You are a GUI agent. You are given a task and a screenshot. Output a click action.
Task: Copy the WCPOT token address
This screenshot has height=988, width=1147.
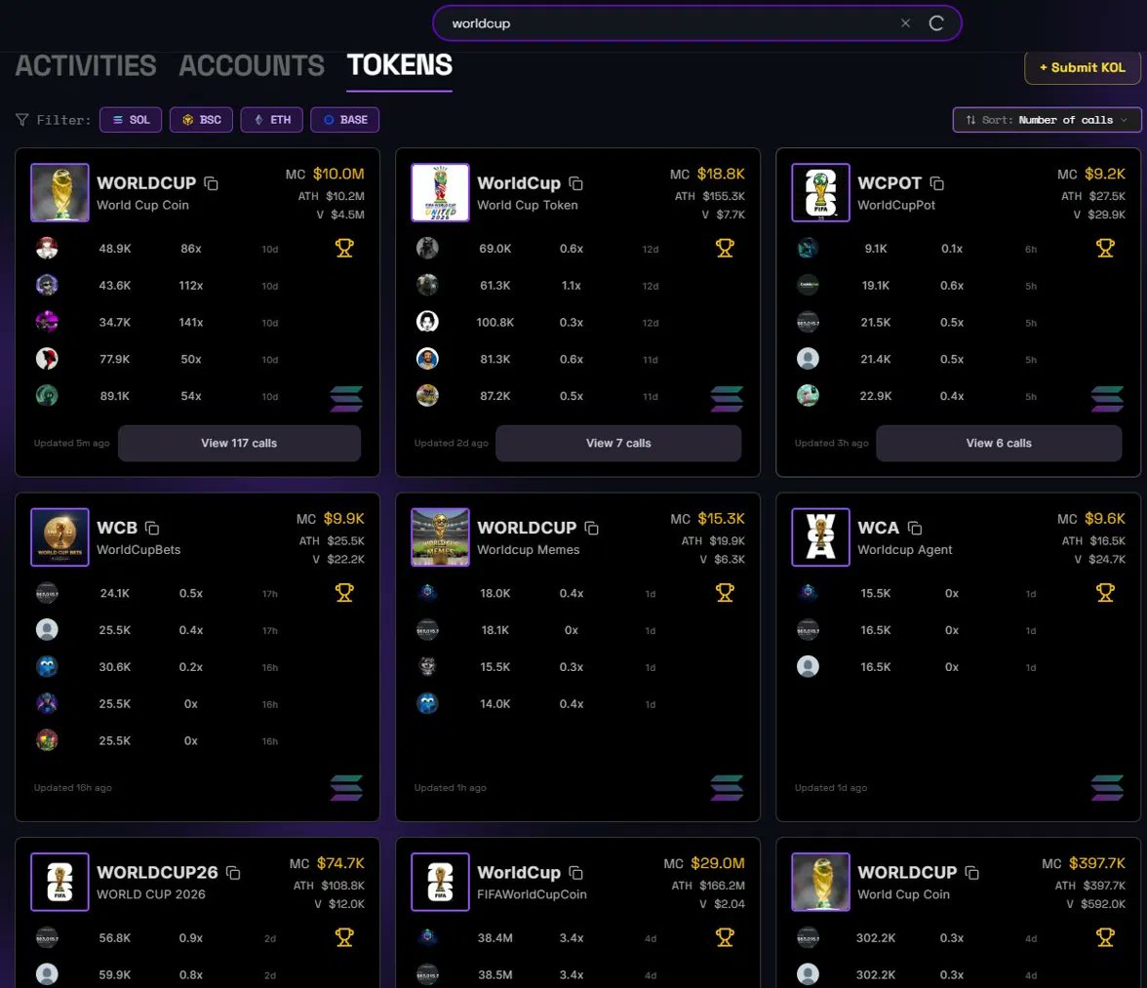tap(936, 183)
